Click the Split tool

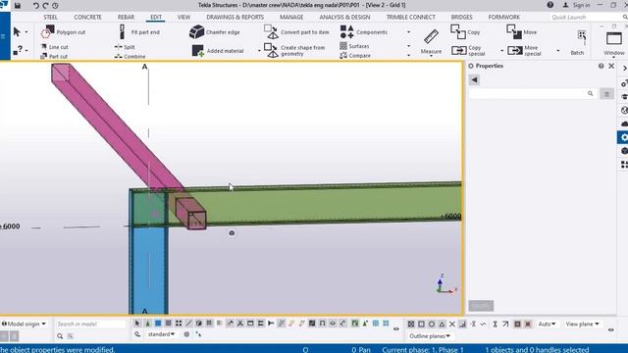[x=125, y=47]
